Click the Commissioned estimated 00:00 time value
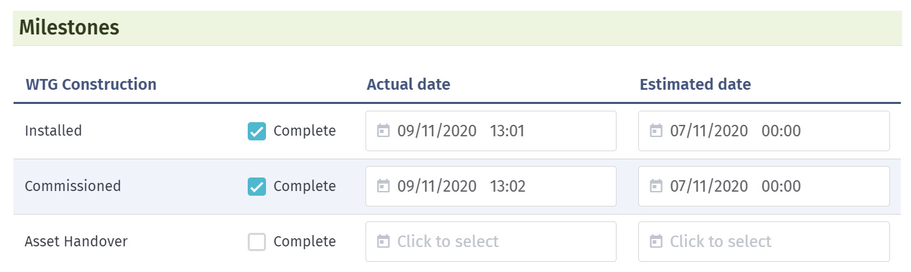The height and width of the screenshot is (272, 911). (x=781, y=186)
